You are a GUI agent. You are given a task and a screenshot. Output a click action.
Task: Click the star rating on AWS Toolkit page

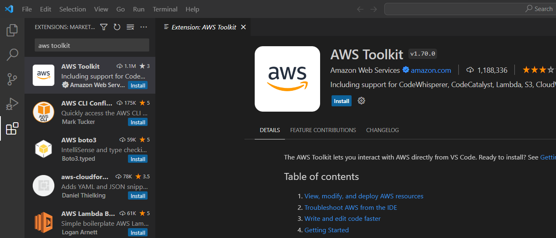(539, 70)
